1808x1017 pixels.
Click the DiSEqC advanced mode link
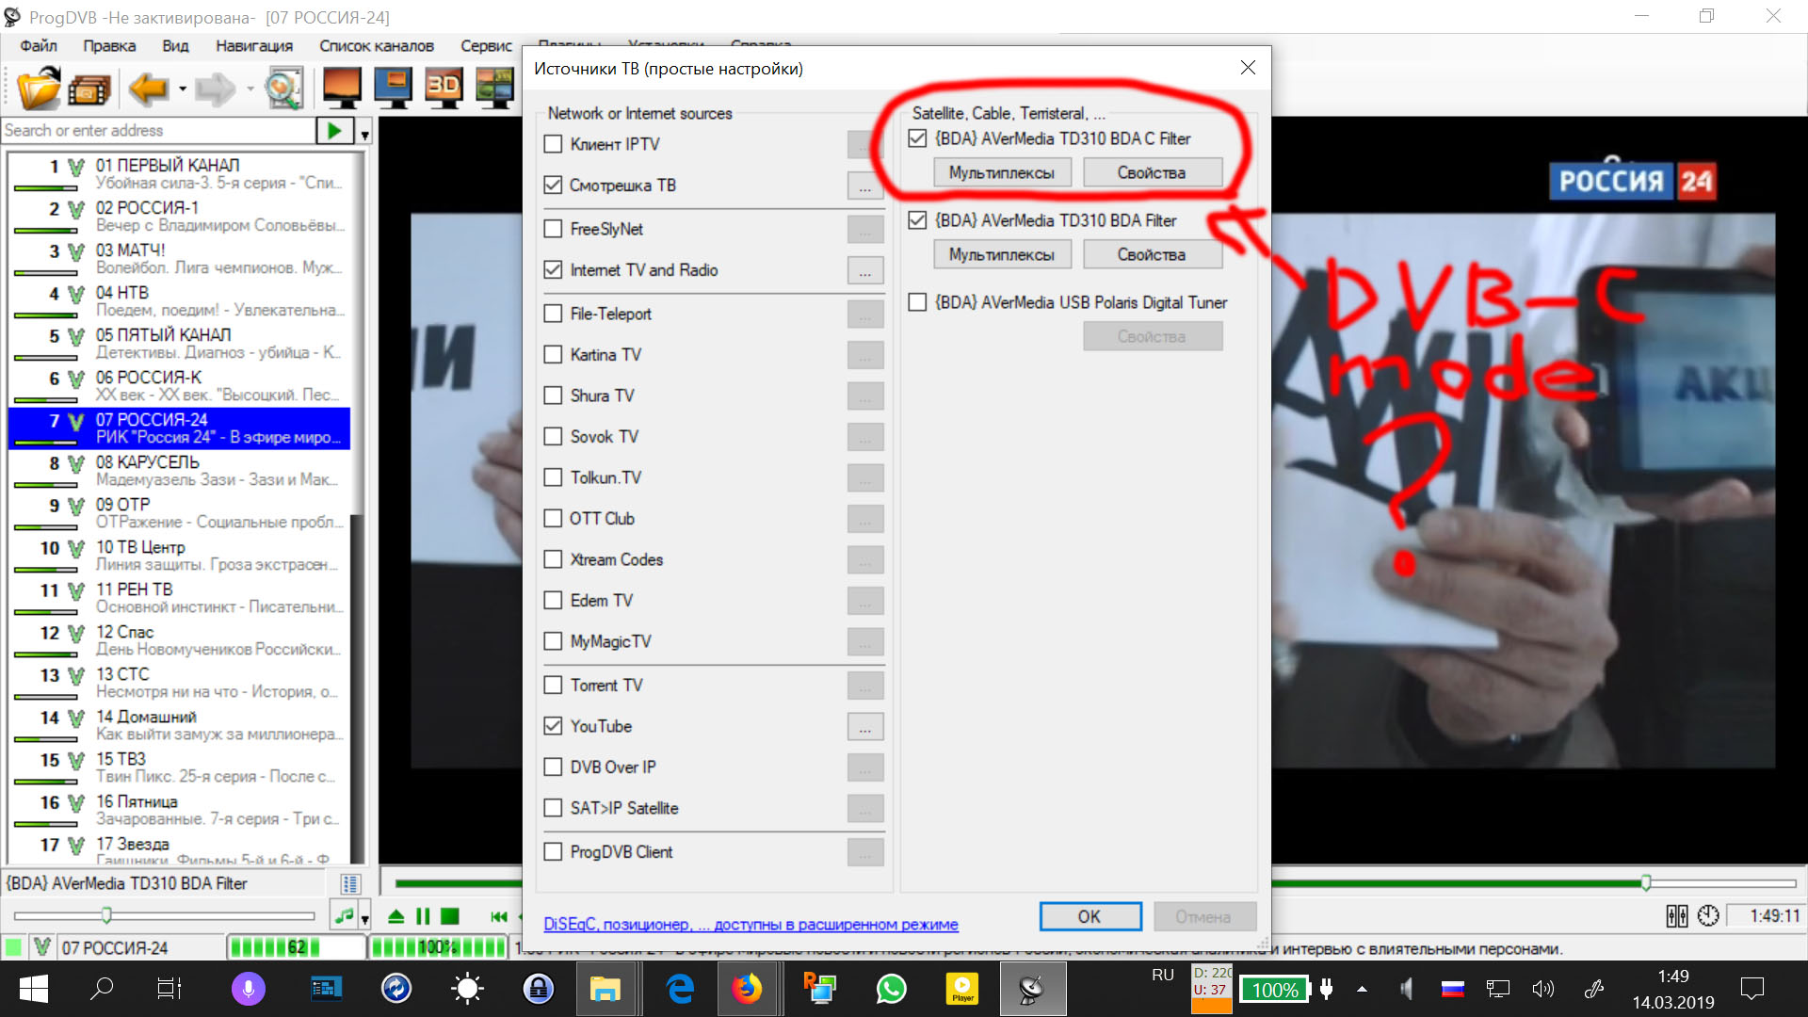(751, 924)
